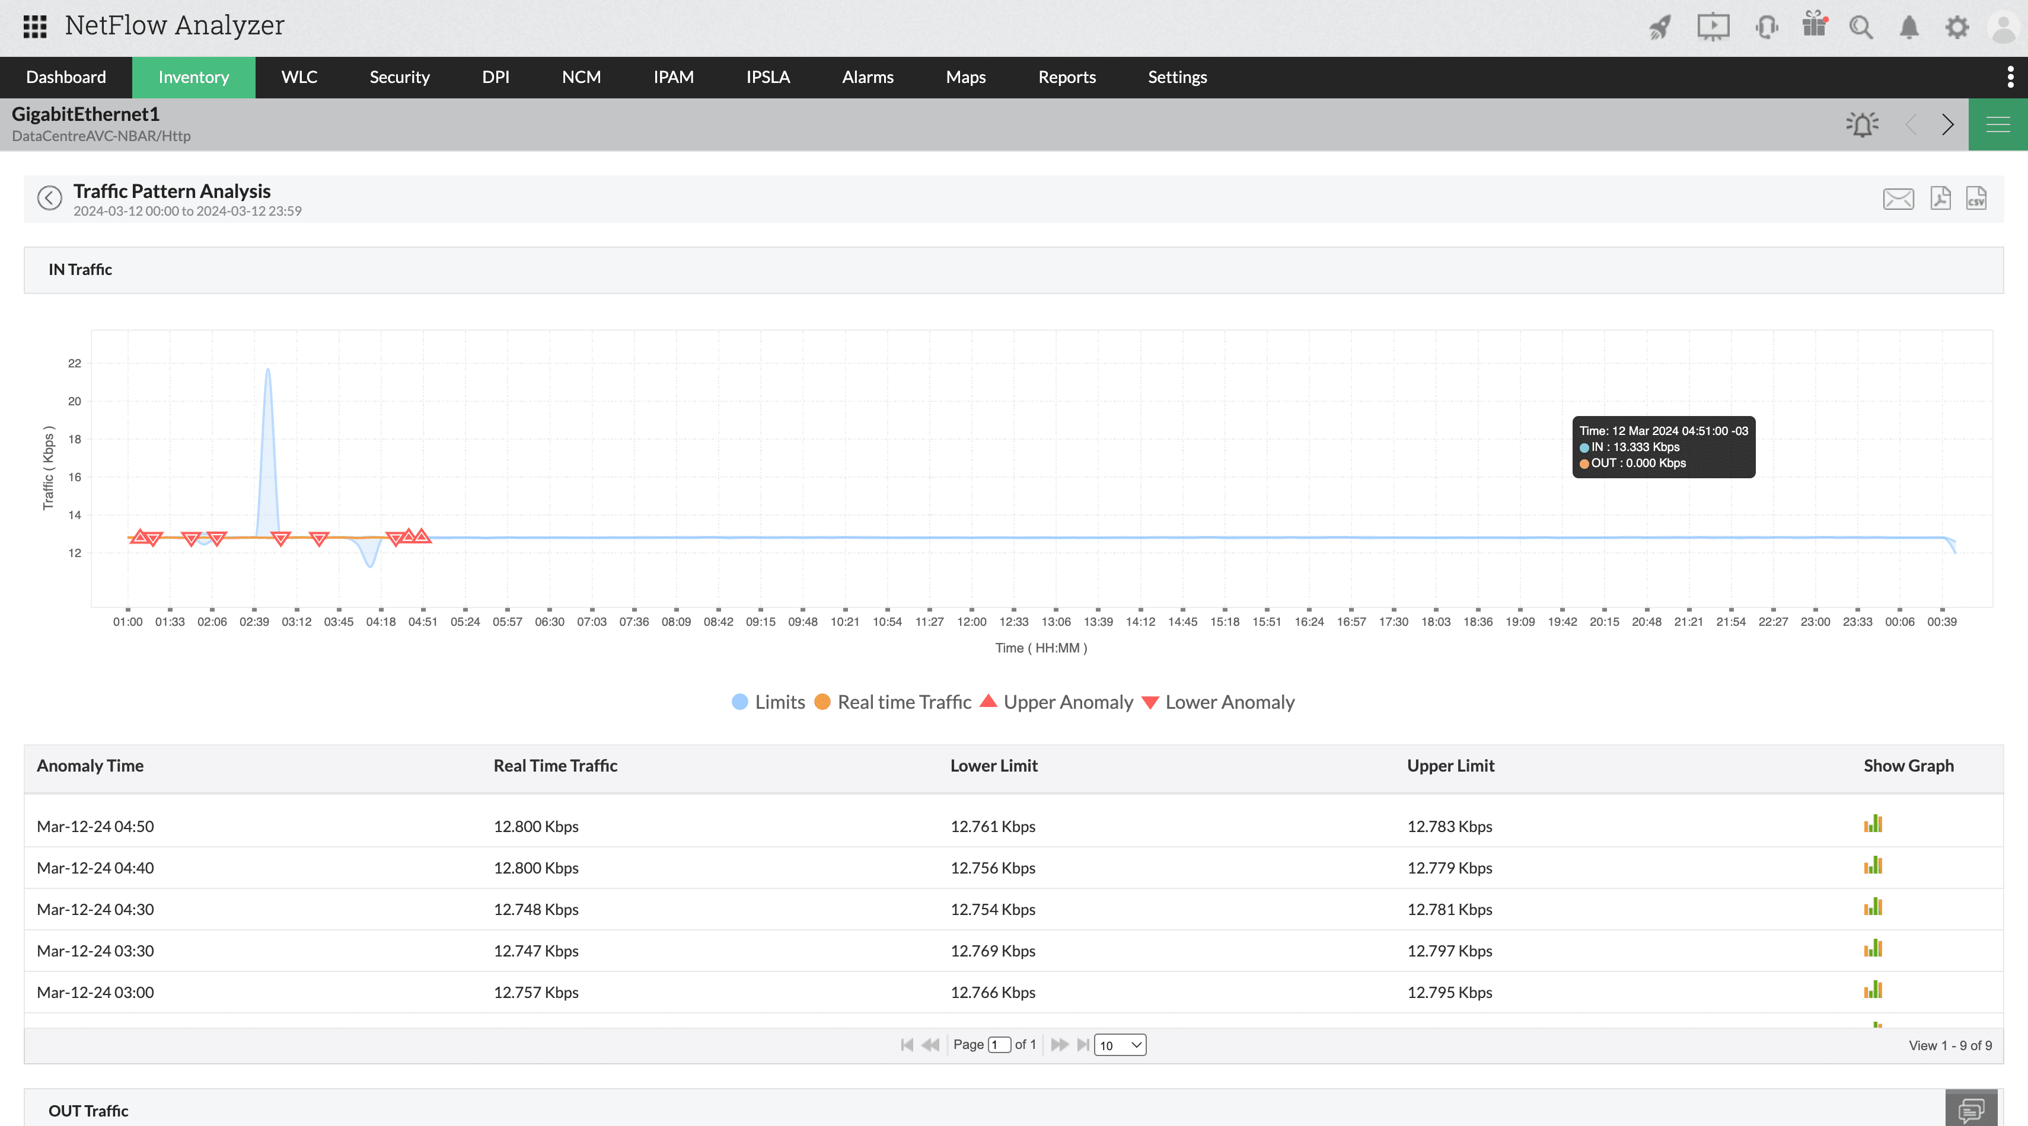This screenshot has width=2028, height=1126.
Task: Click the rocket quick-start icon
Action: (x=1660, y=27)
